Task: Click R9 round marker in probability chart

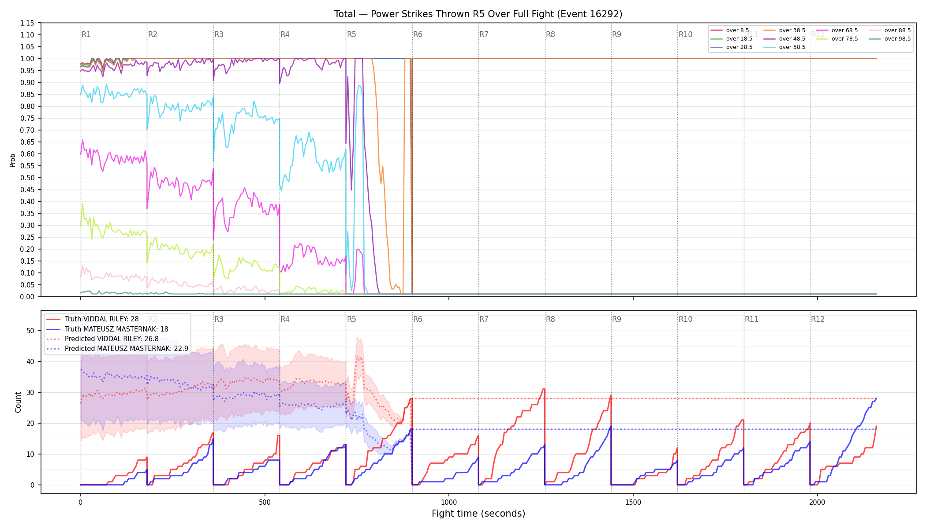Action: click(x=616, y=34)
